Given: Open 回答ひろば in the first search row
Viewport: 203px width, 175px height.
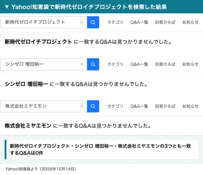Looking at the screenshot, I should pos(165,22).
